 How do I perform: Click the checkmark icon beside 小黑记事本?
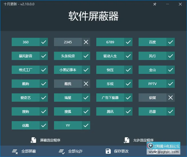click(x=86, y=70)
